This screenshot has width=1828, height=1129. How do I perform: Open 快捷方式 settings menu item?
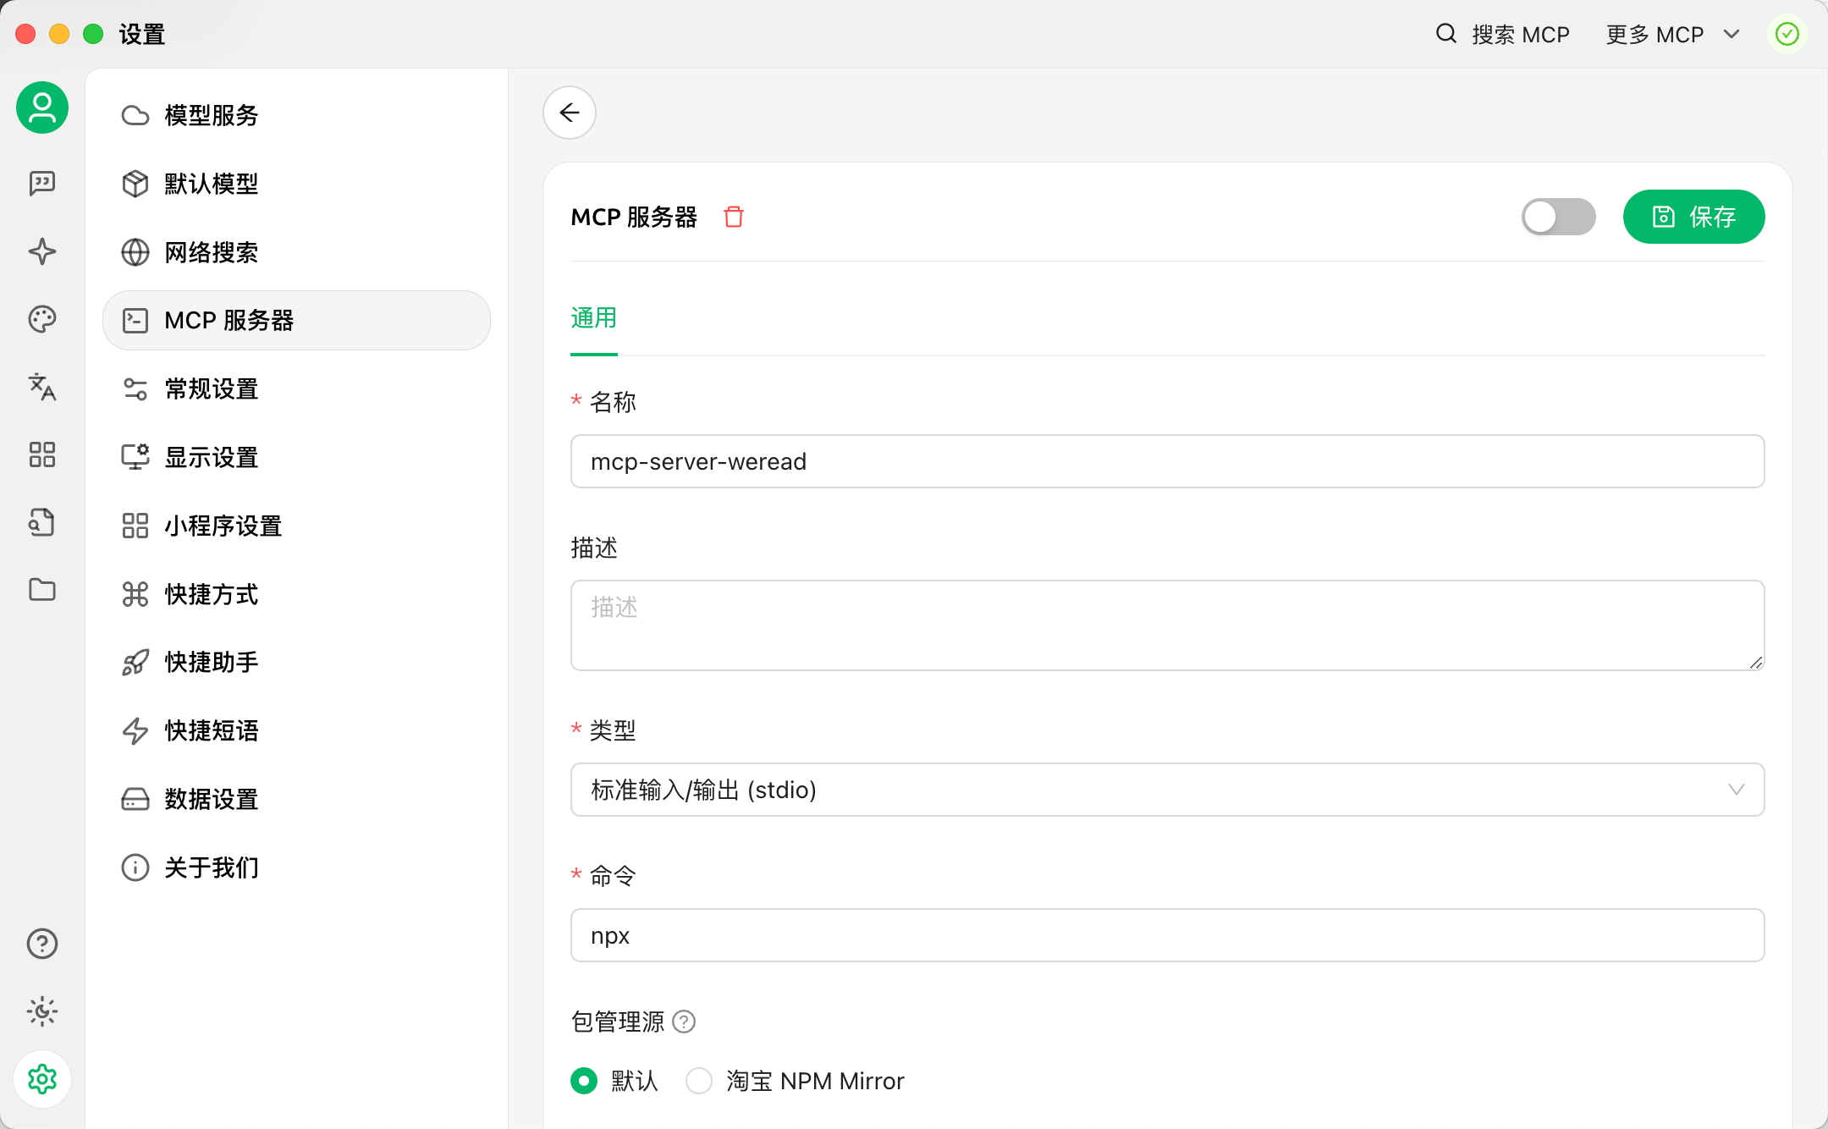(212, 594)
